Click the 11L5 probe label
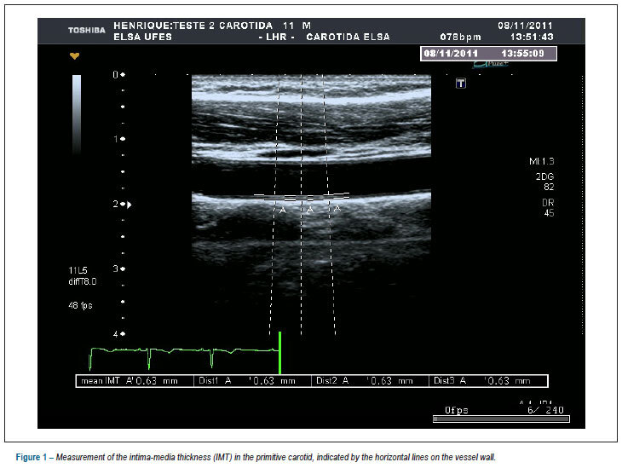This screenshot has height=468, width=622. (x=78, y=270)
